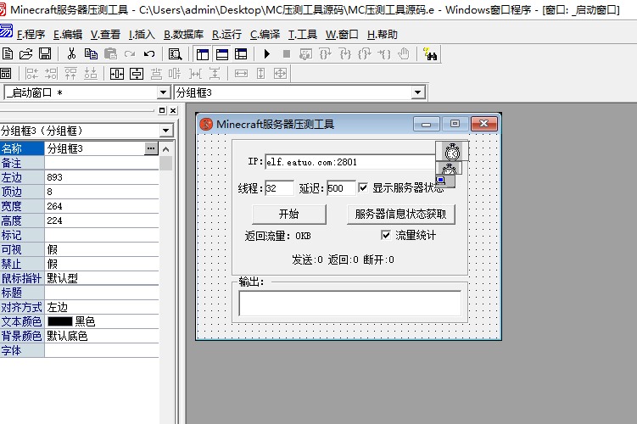
Task: Click the align top edges toolbar icon
Action: (70, 74)
